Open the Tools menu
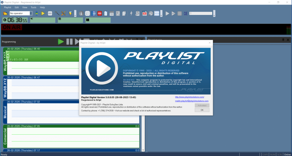This screenshot has height=156, width=292. tap(33, 7)
